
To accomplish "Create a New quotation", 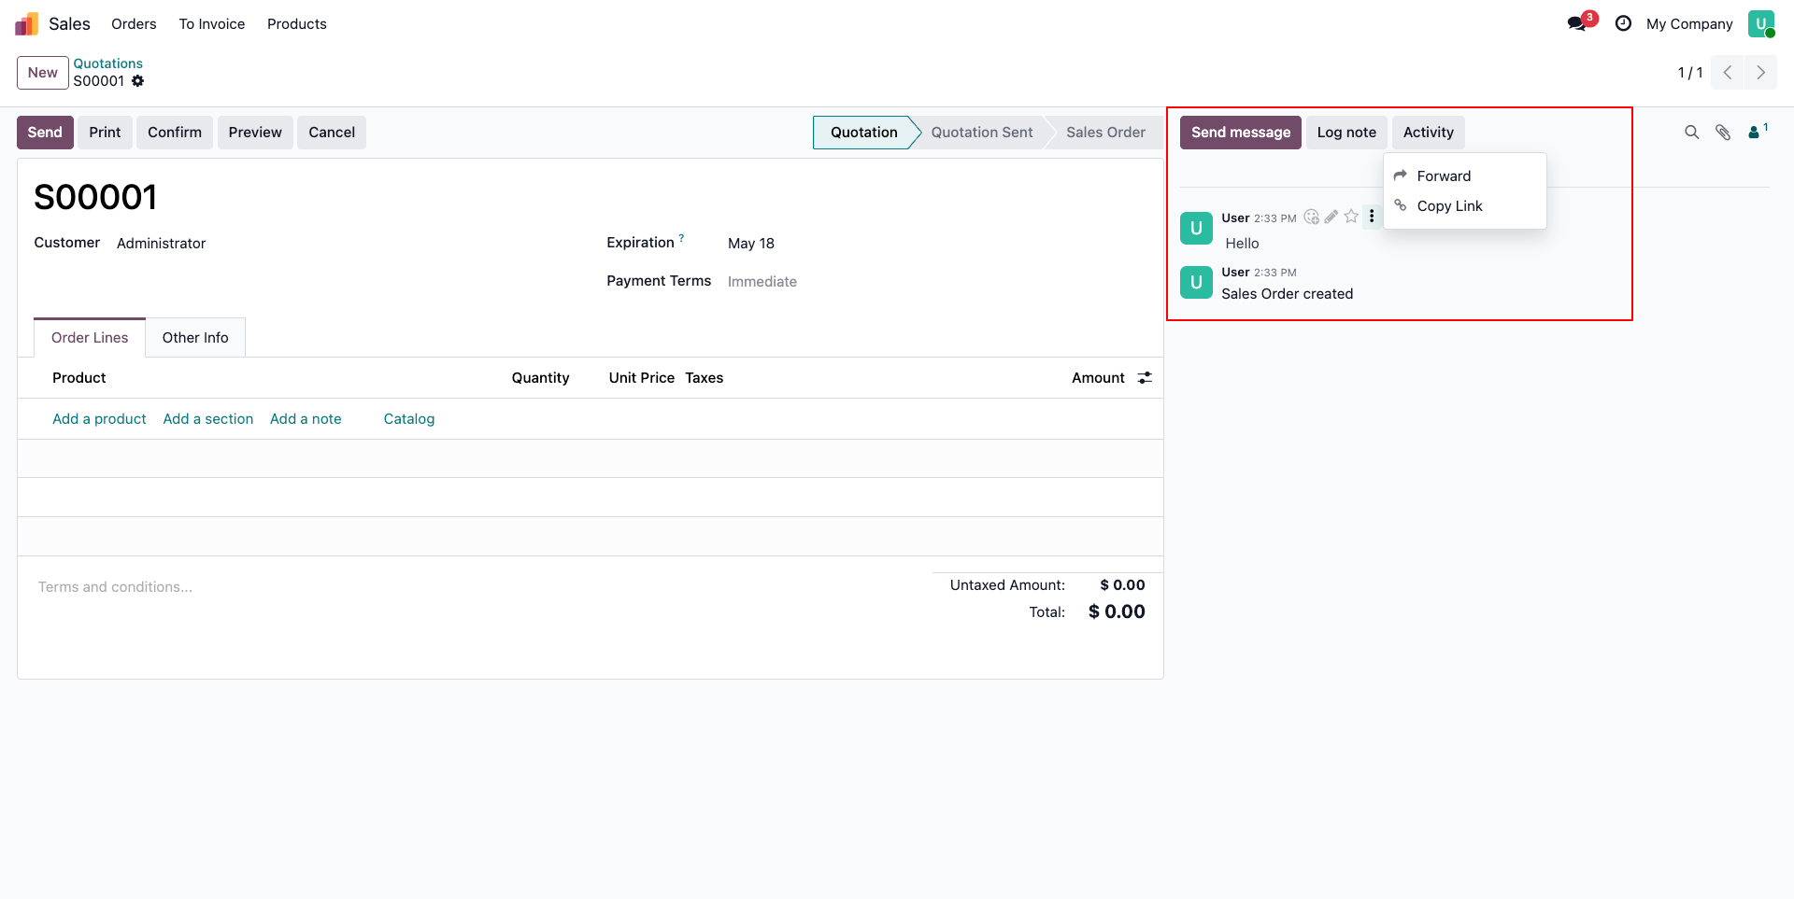I will tap(43, 73).
